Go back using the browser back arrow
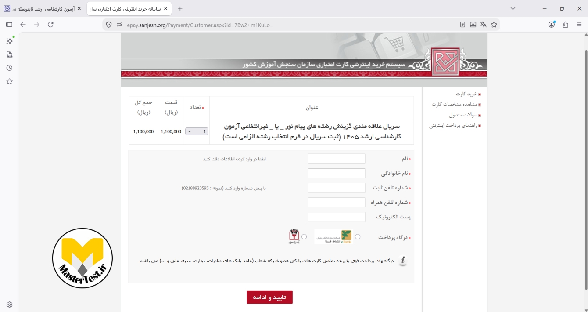Screen dimensions: 588x312 tap(23, 25)
